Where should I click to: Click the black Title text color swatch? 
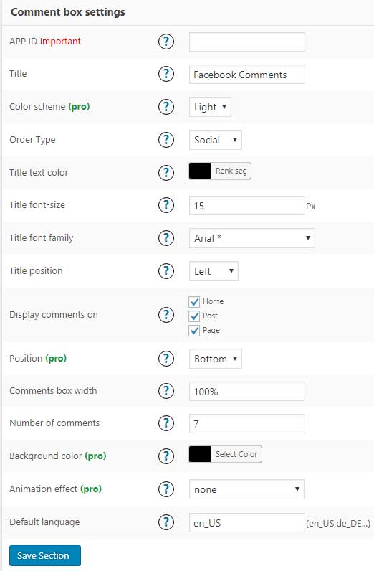point(200,171)
